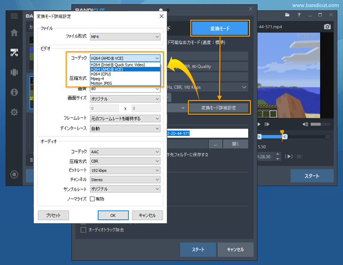Close the conversion mode settings dialog
The width and height of the screenshot is (343, 265).
tap(162, 16)
